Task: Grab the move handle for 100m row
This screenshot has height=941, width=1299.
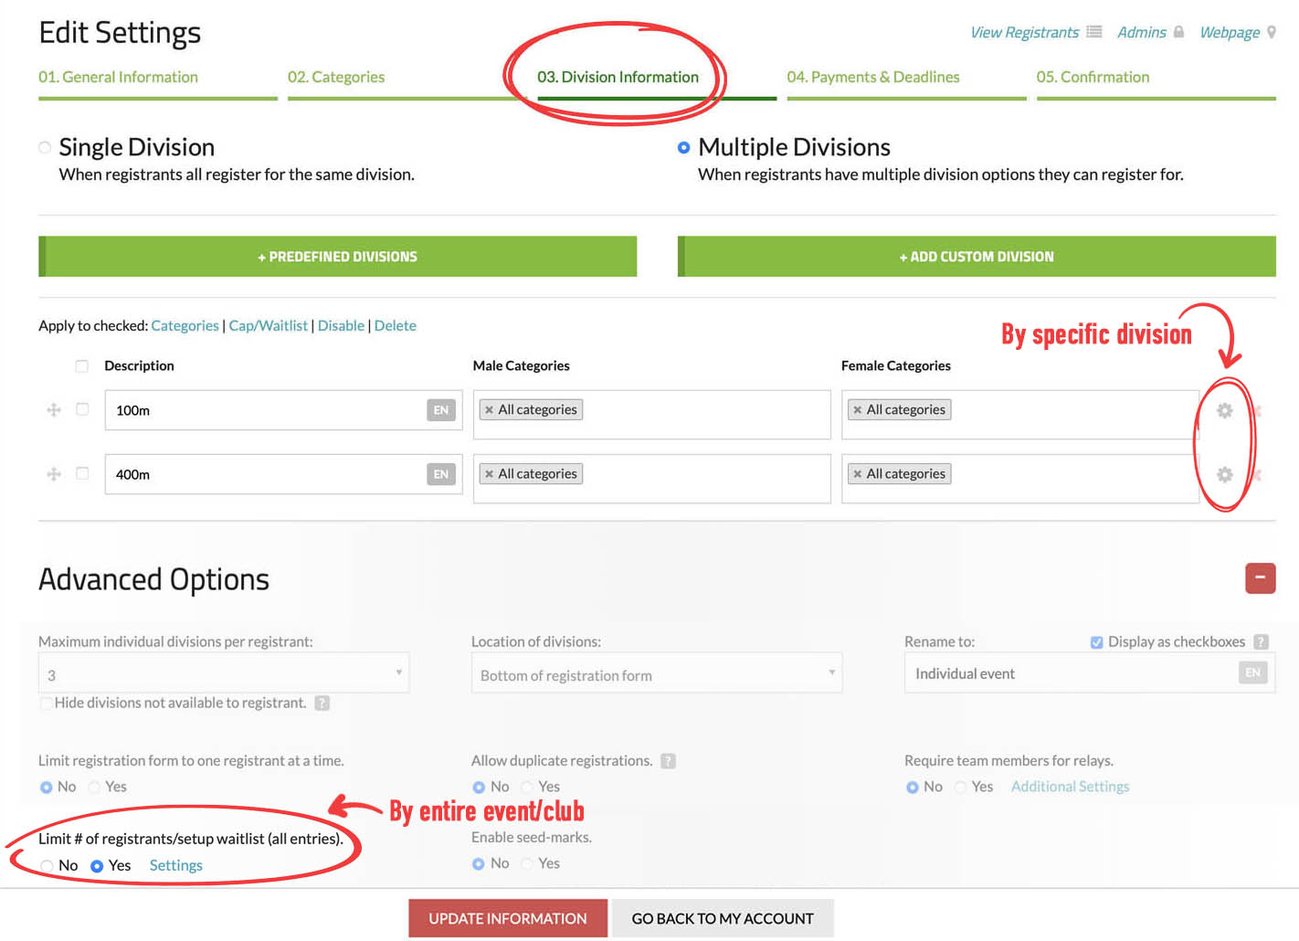Action: pyautogui.click(x=54, y=410)
